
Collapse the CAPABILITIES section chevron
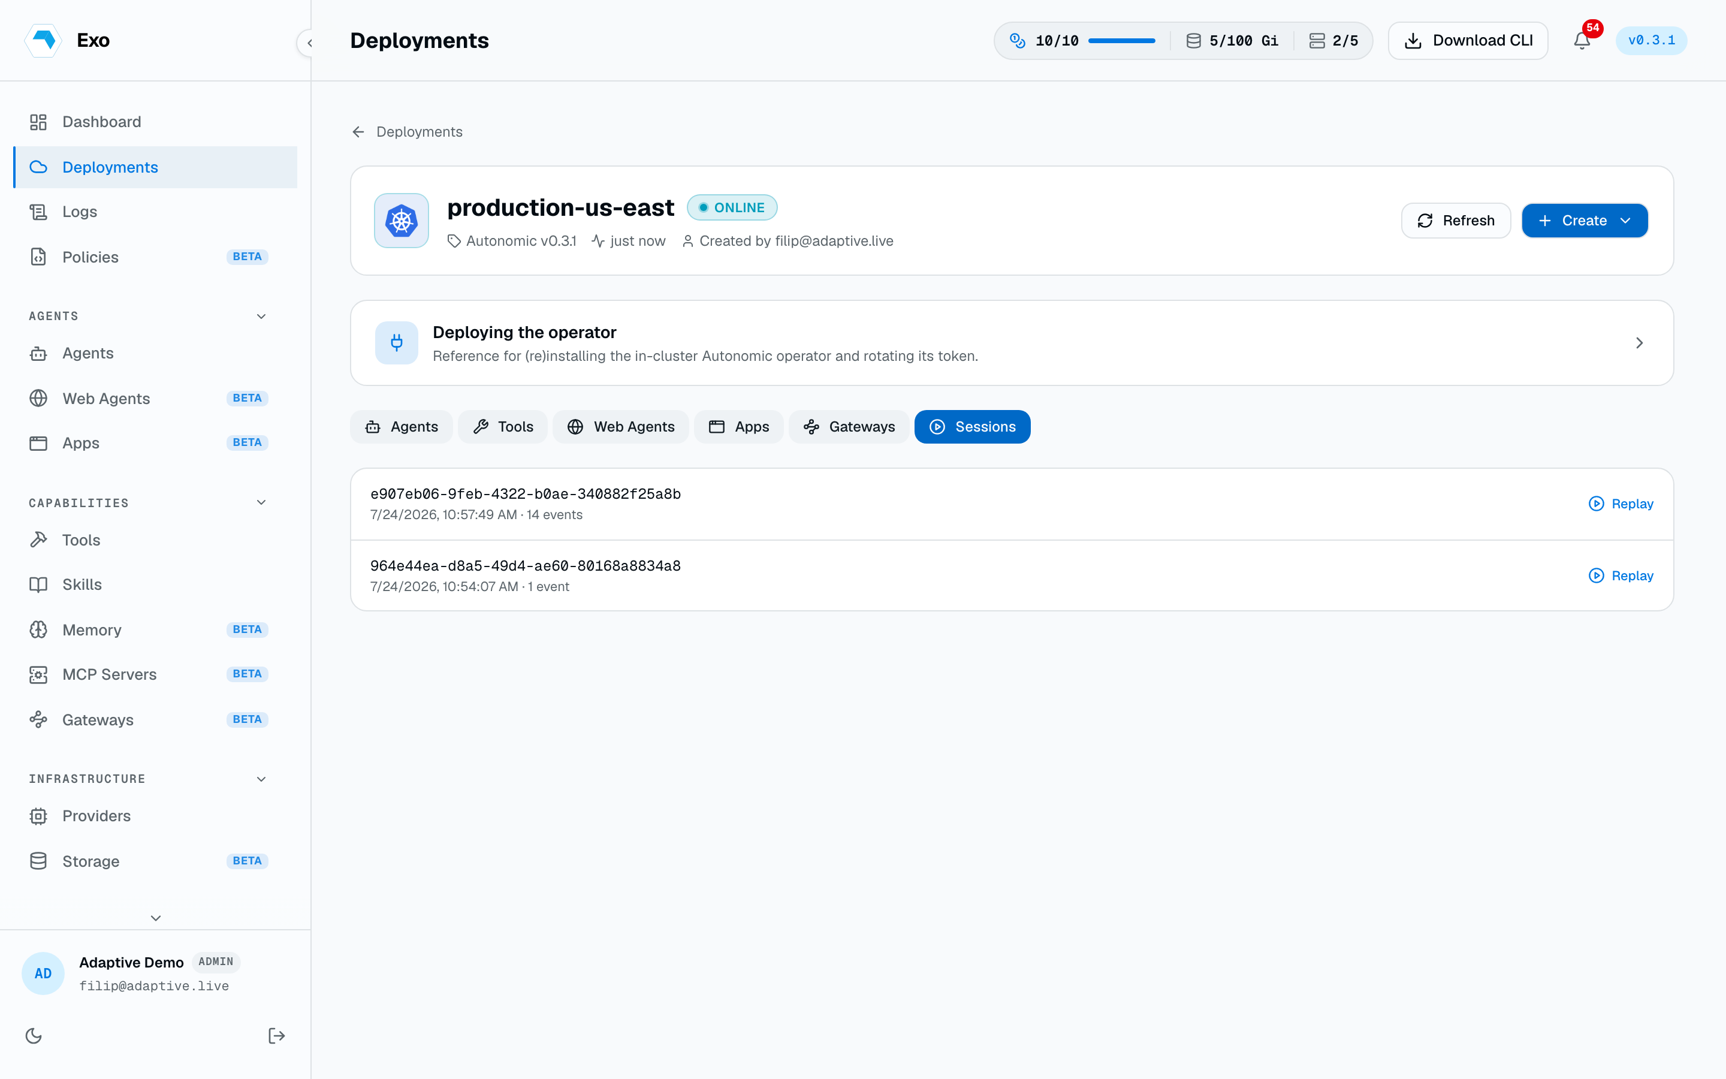click(x=261, y=502)
